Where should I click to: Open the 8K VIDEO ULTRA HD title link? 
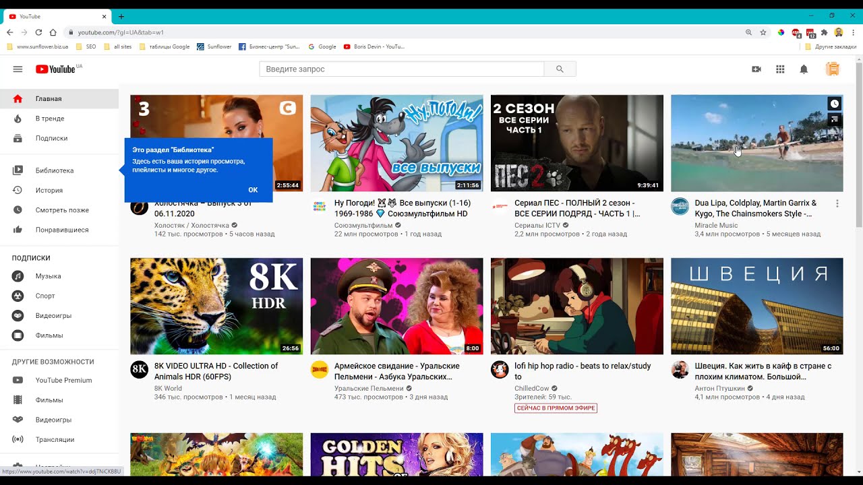(x=216, y=371)
